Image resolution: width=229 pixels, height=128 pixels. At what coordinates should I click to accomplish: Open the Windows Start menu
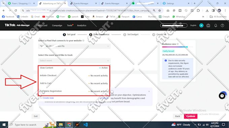point(4,125)
